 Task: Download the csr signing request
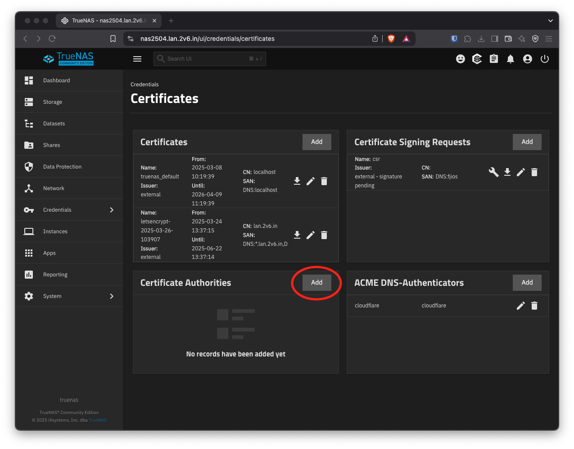(507, 172)
